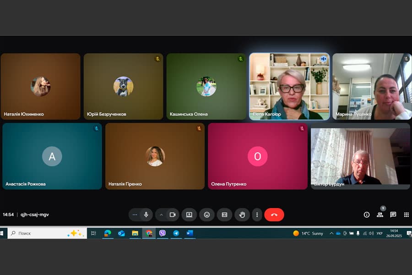The width and height of the screenshot is (412, 275).
Task: Turn on captions
Action: [x=224, y=215]
